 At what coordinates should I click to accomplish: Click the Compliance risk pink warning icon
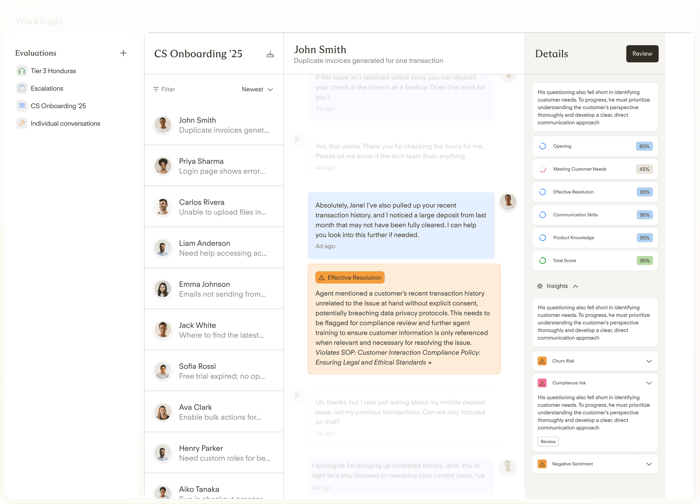coord(542,383)
